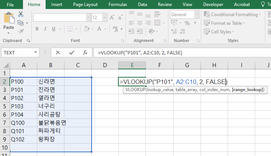The width and height of the screenshot is (271, 156).
Task: Click the Font Color A icon
Action: (x=99, y=29)
